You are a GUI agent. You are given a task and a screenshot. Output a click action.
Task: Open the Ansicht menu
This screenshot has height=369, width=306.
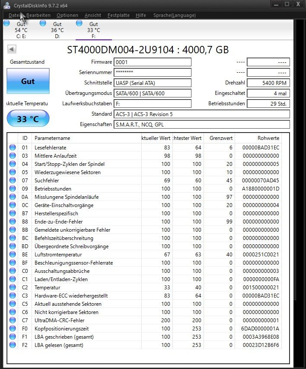[93, 15]
